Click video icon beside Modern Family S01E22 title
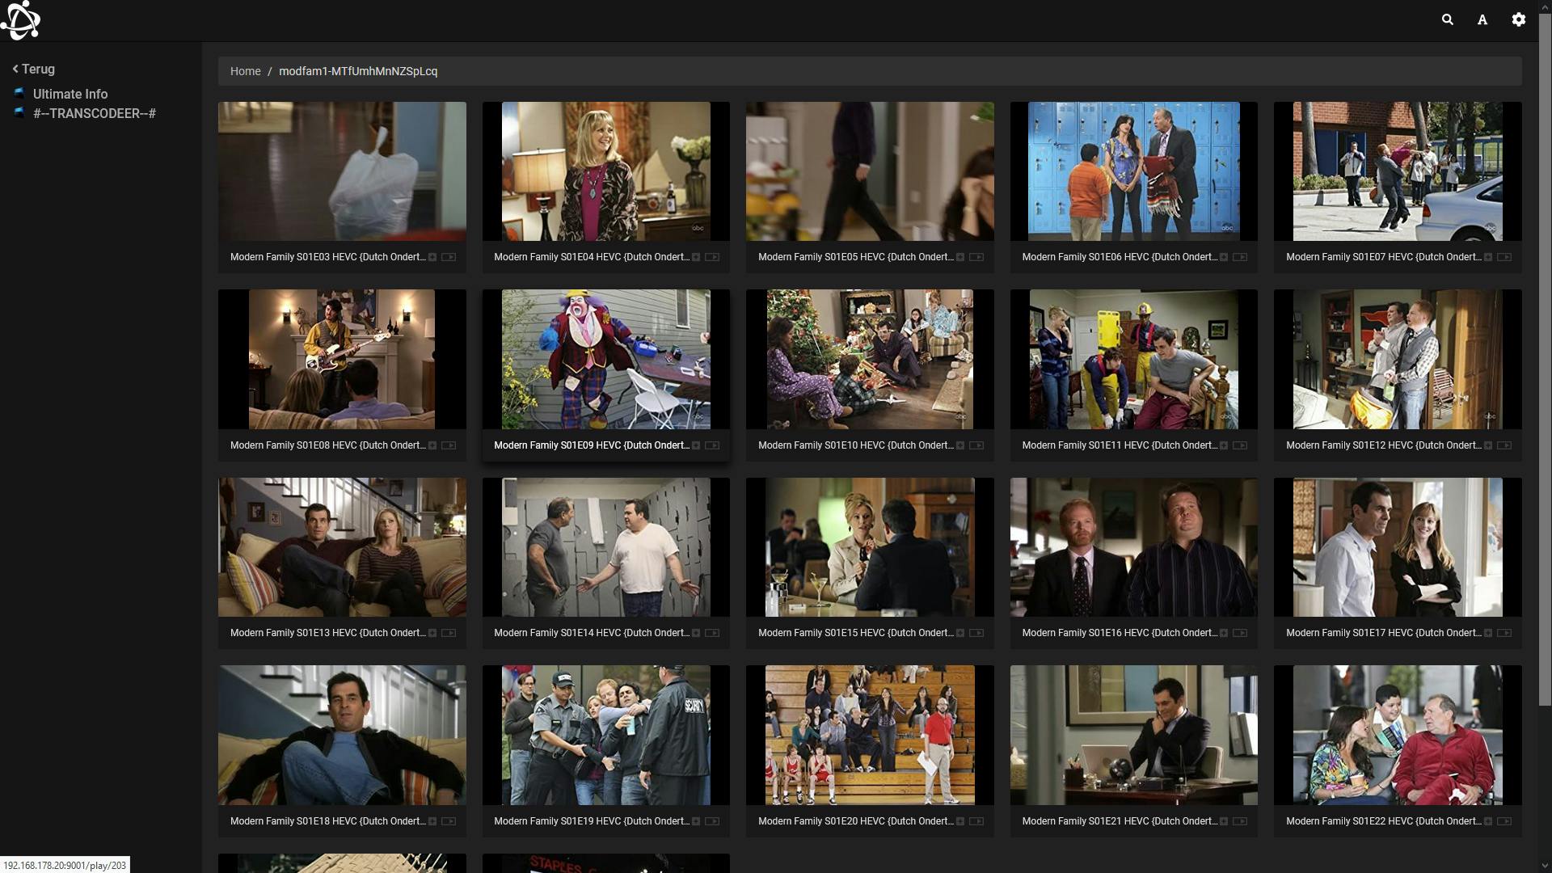 pyautogui.click(x=1504, y=821)
